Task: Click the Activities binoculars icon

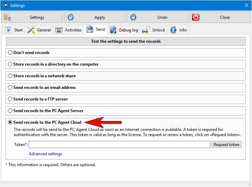Action: pos(59,30)
